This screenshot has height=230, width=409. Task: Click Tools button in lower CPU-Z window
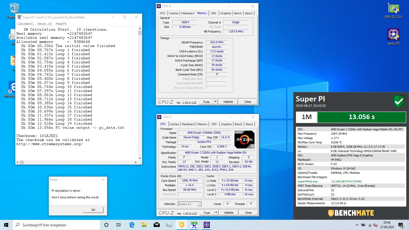tap(207, 213)
